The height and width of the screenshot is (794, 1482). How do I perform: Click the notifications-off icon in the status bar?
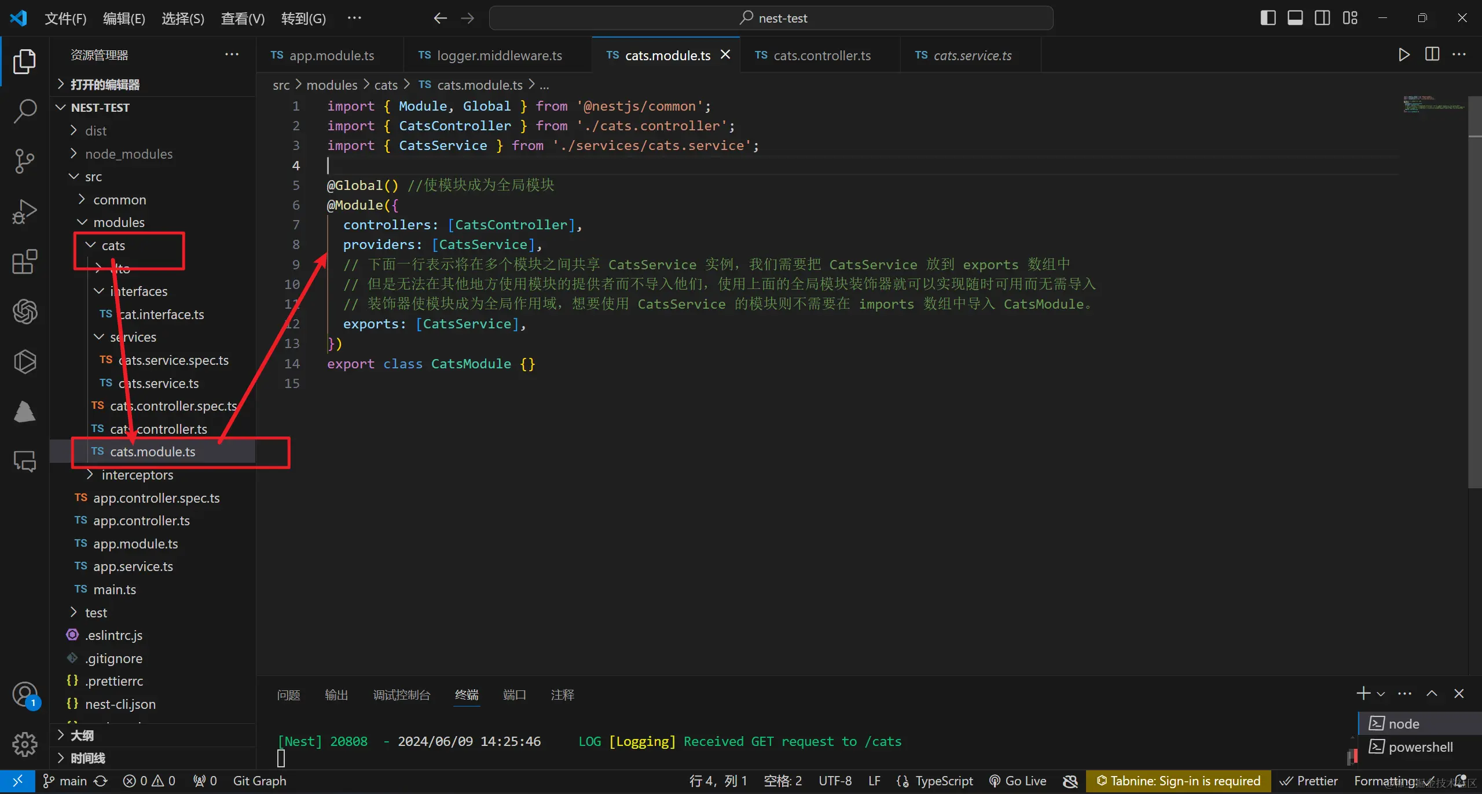pyautogui.click(x=1070, y=781)
